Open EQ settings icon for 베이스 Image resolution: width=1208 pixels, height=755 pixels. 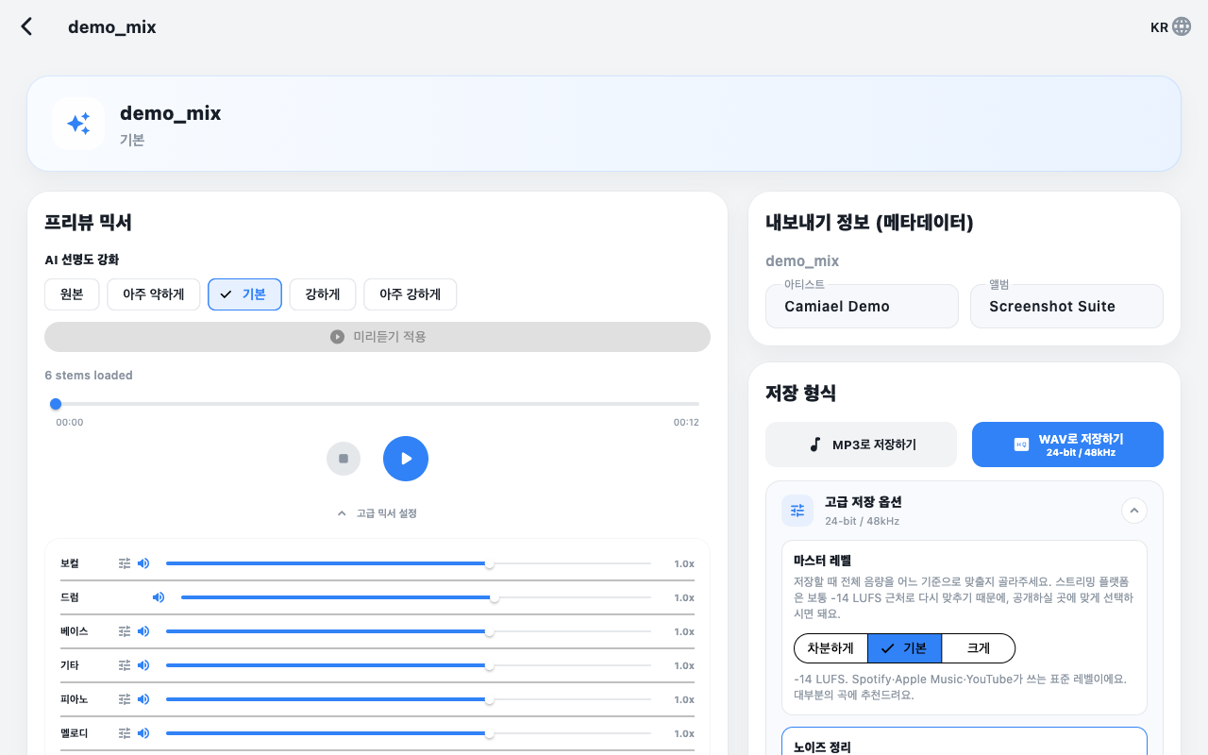click(x=125, y=631)
